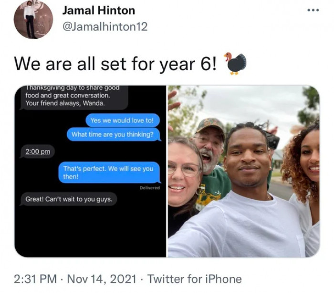The height and width of the screenshot is (293, 334).
Task: Open the three-dot more options menu
Action: point(313,10)
